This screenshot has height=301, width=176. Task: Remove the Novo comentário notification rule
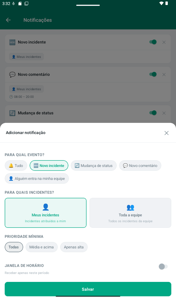[x=164, y=74]
